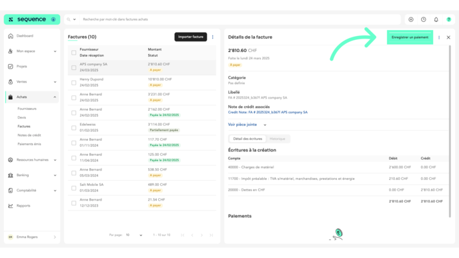This screenshot has width=459, height=258.
Task: Select the Anne Bernard 538.50 CHF row
Action: (x=142, y=173)
